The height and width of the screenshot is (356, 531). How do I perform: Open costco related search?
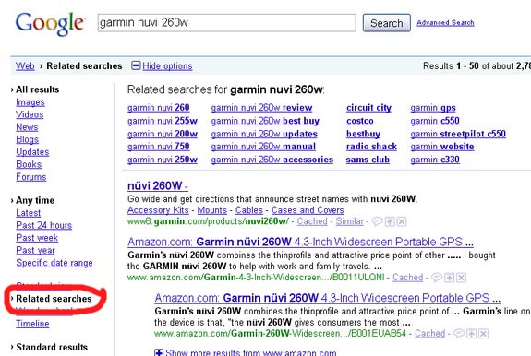point(359,121)
